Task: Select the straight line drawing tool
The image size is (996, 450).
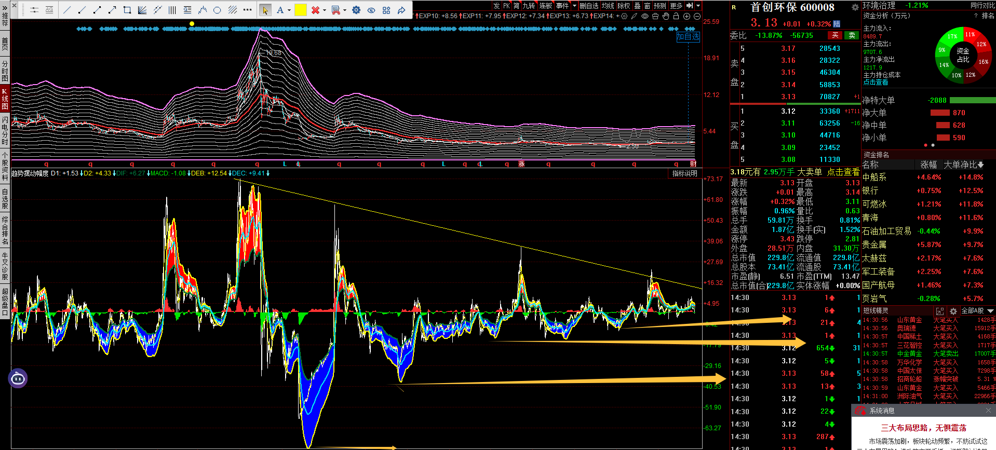Action: coord(67,10)
